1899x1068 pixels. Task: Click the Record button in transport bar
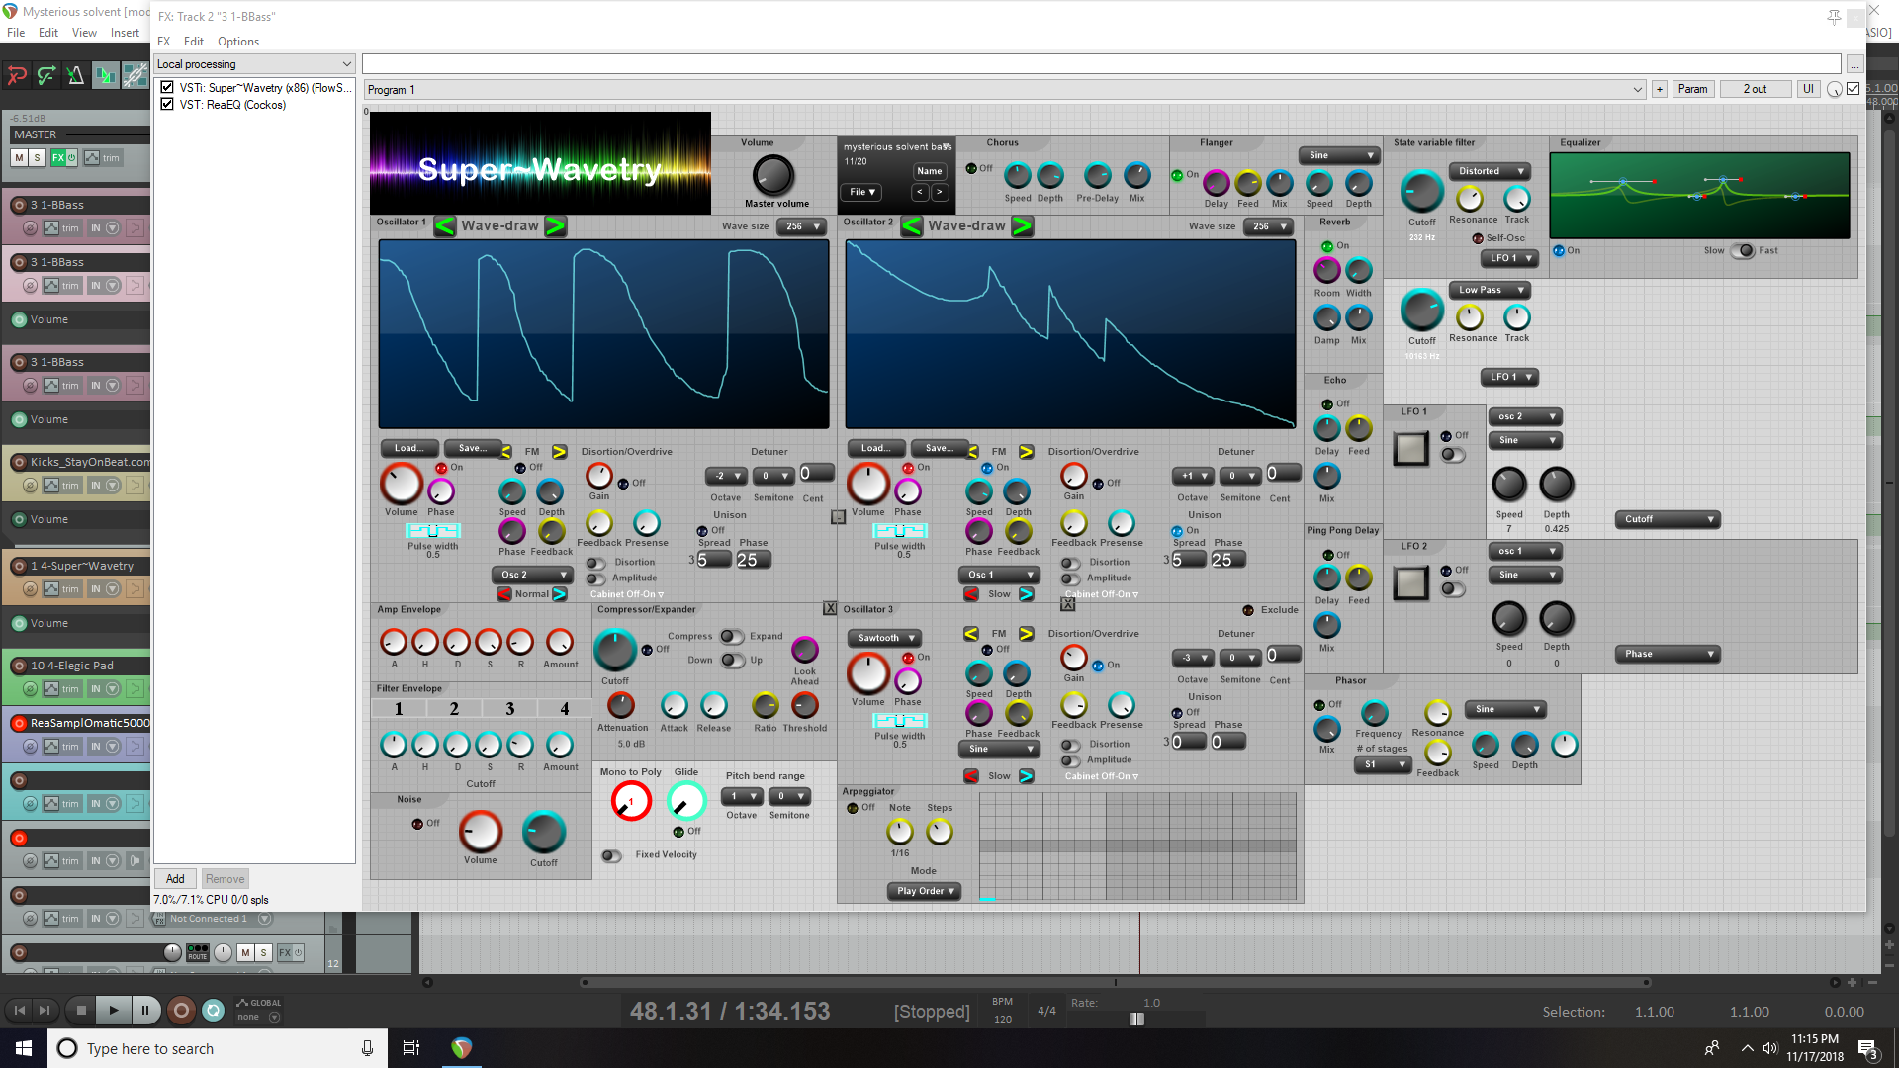click(x=180, y=1010)
